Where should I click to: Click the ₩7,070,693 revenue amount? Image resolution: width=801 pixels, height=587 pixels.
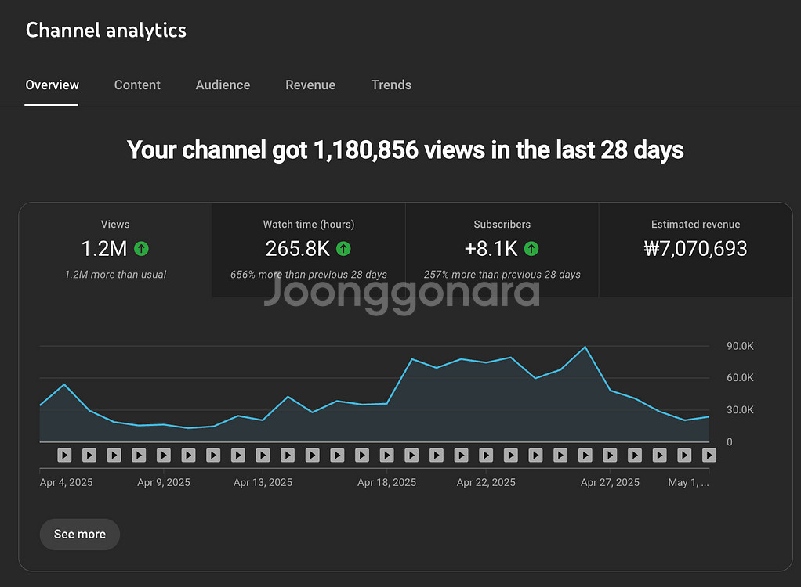695,249
